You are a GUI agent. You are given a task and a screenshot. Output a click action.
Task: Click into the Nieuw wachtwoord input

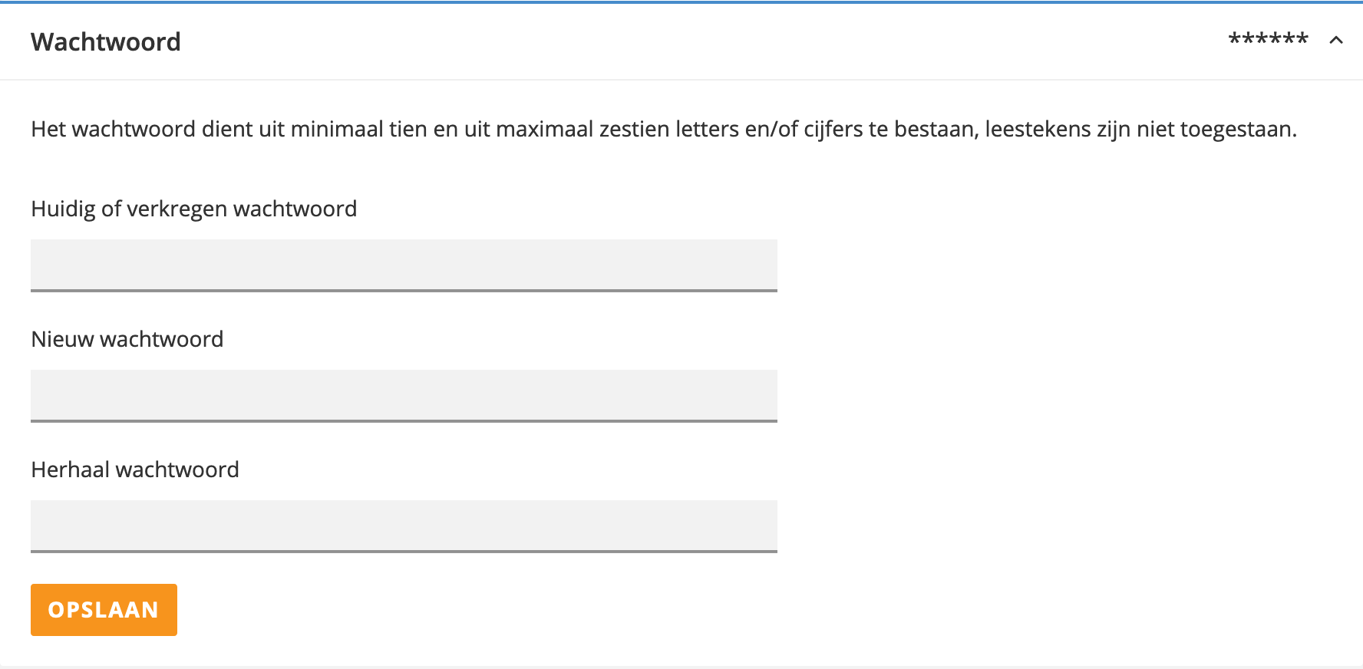[x=404, y=395]
